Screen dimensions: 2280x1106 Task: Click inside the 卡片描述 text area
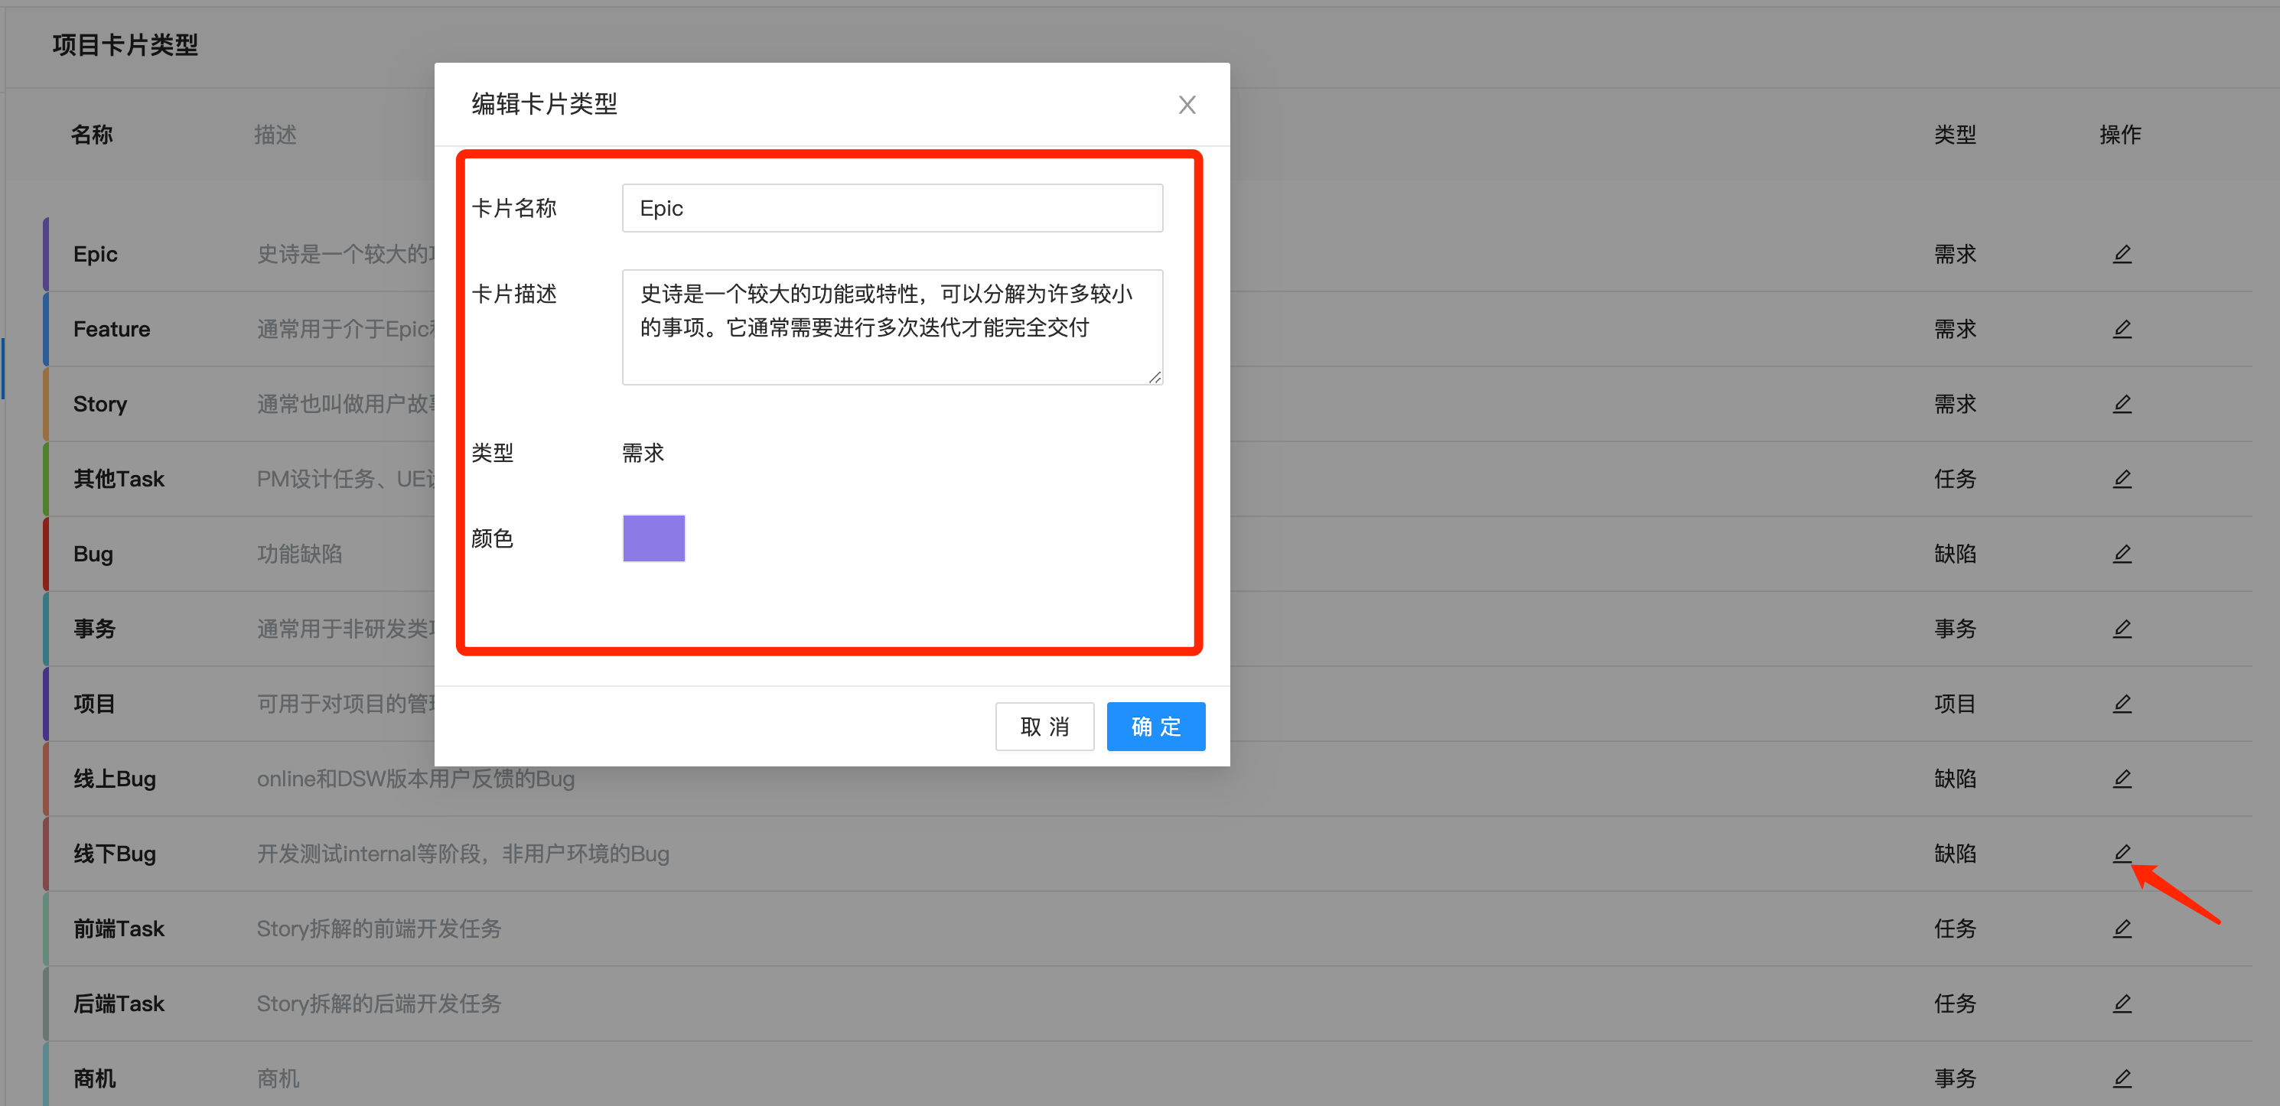(x=891, y=327)
